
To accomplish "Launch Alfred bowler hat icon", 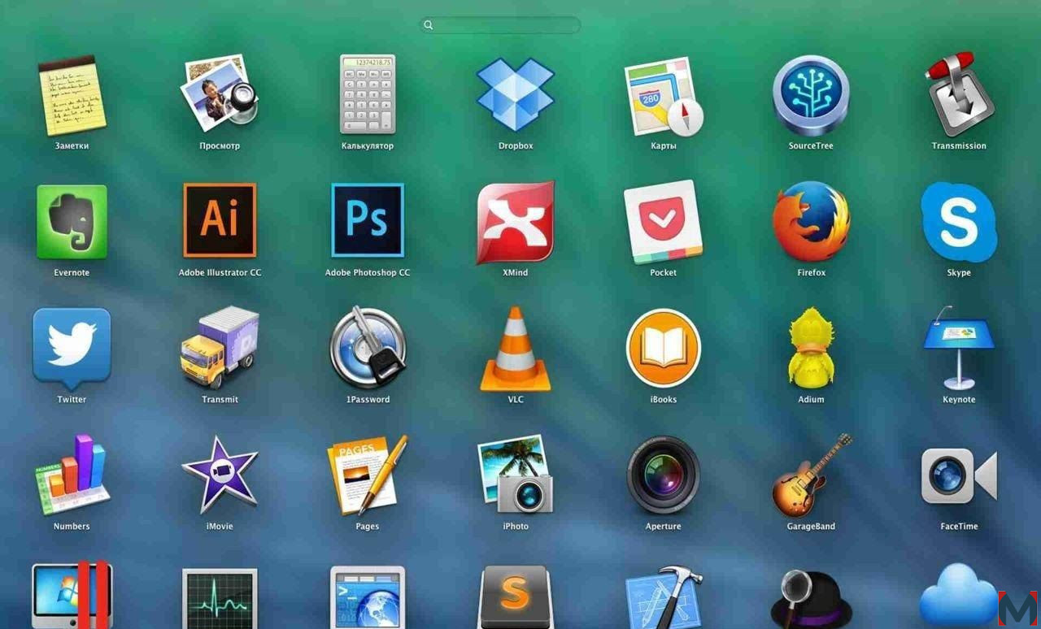I will (811, 599).
